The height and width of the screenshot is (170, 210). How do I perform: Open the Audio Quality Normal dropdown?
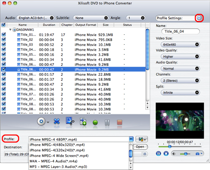point(180,69)
